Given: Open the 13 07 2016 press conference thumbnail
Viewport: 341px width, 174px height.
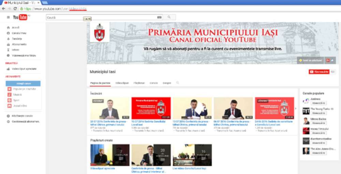Looking at the screenshot, I should point(192,108).
